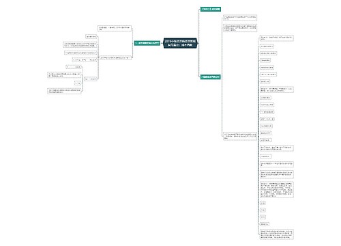Image resolution: width=341 pixels, height=246 pixels.
Task: Click the first two-line node heading the right column
Action: point(277,38)
